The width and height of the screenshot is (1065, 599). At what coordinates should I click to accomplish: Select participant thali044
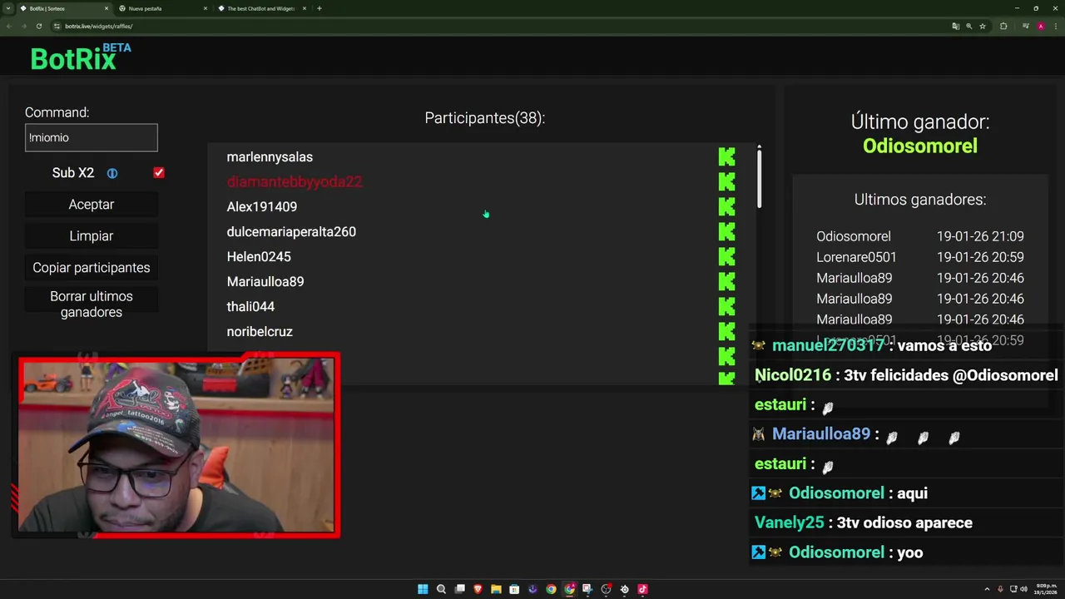[x=250, y=307]
